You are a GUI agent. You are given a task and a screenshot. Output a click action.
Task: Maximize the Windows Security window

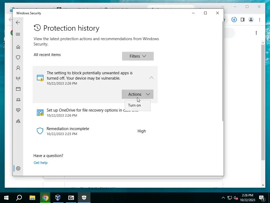pyautogui.click(x=205, y=13)
